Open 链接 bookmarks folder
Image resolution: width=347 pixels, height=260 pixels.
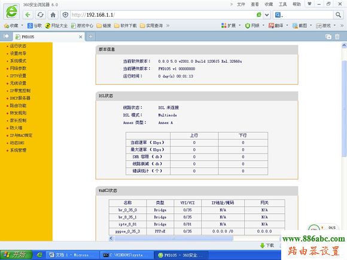[x=104, y=26]
